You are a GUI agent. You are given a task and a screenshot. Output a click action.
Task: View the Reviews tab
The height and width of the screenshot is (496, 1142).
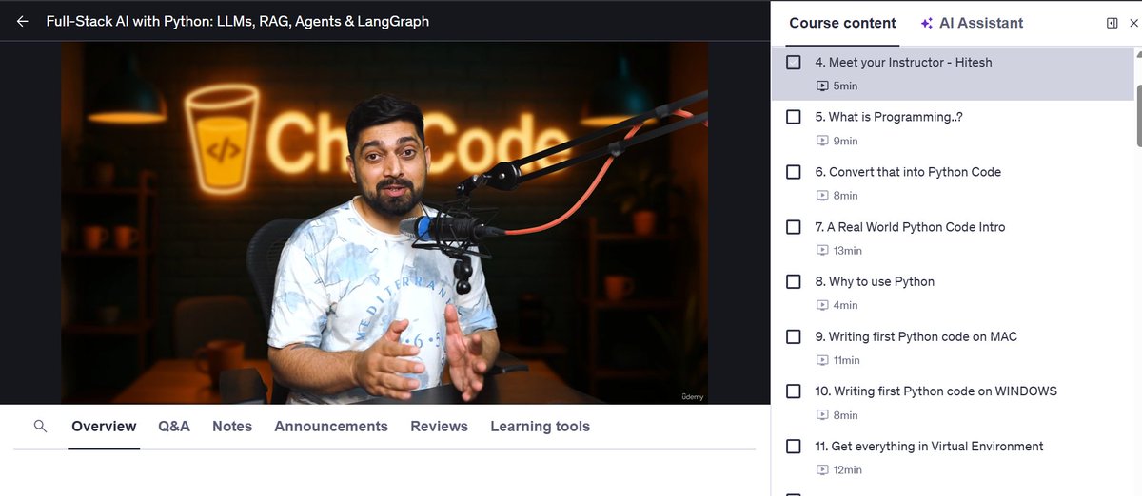point(439,427)
